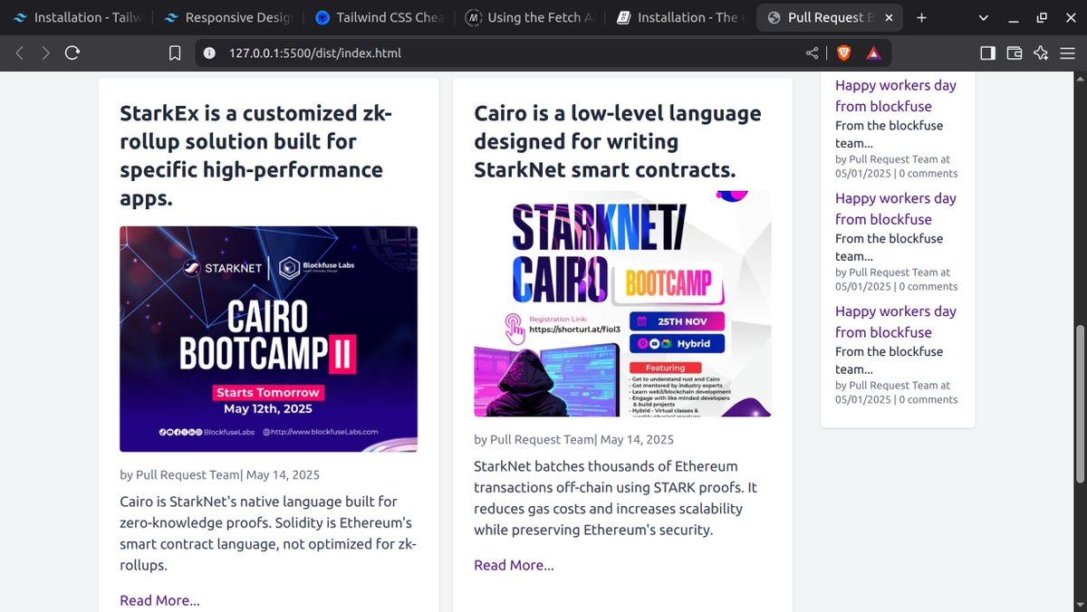Click the Cairo low-level language heading

point(618,141)
